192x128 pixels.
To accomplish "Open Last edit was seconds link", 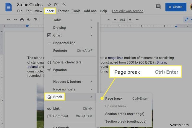I will tap(128, 11).
